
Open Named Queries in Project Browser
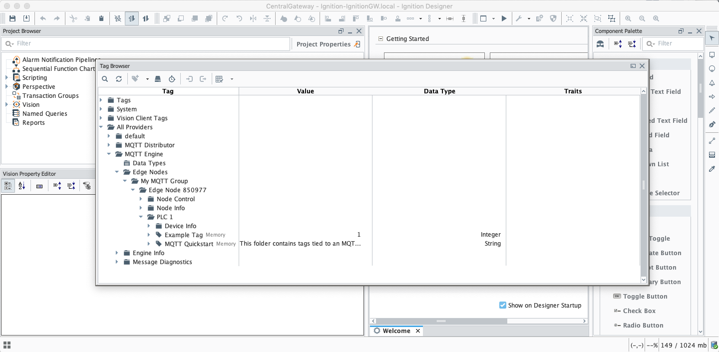pos(44,113)
